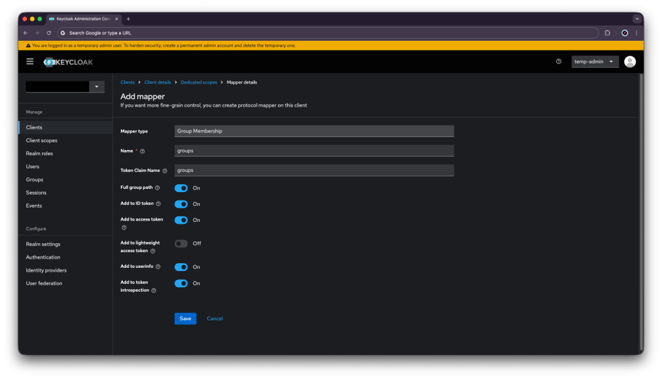The width and height of the screenshot is (662, 379).
Task: Open the user avatar icon
Action: tap(630, 61)
